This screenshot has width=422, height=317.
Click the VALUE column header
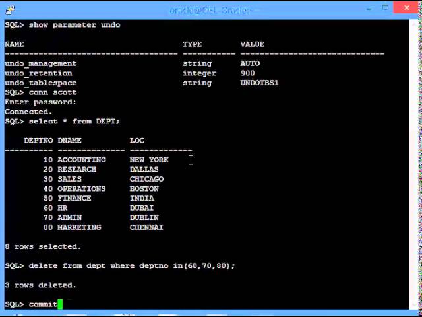(x=252, y=44)
